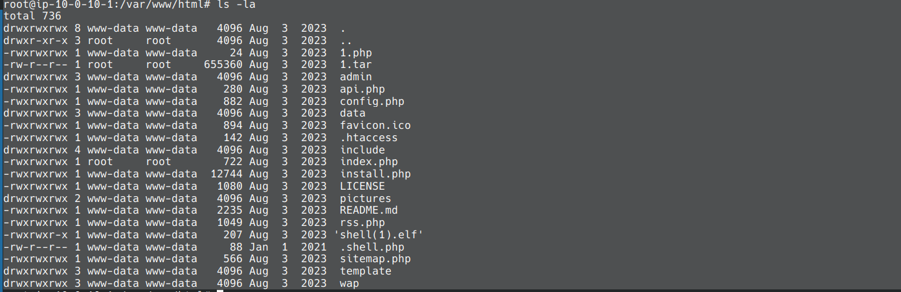This screenshot has height=292, width=901.
Task: Click the data directory name
Action: click(x=353, y=113)
